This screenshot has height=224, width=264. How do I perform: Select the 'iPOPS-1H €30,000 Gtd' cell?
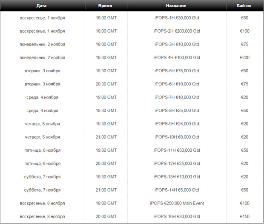(x=177, y=18)
